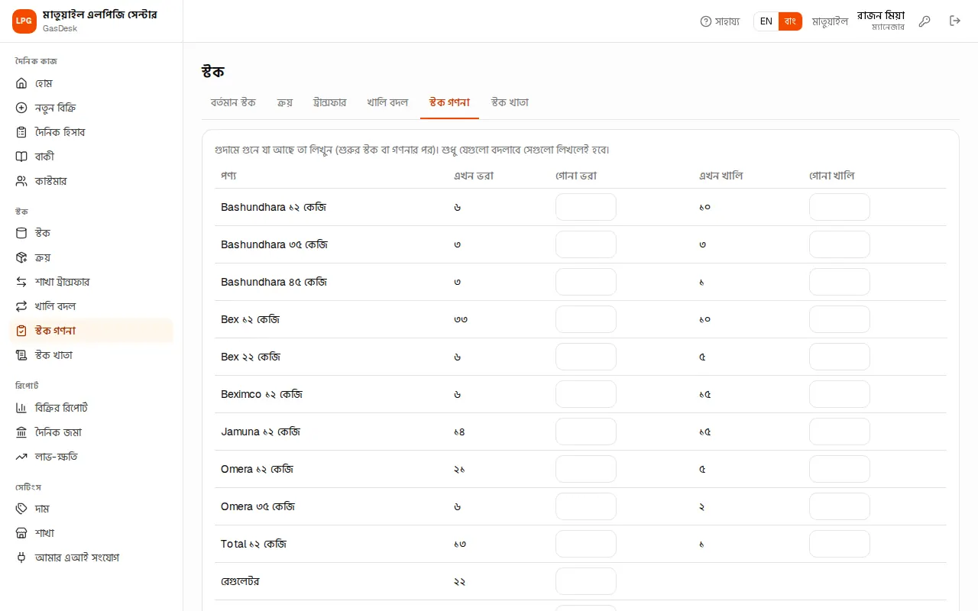
Task: Click গোনা ভরা field for Bashundhara ১২ কেজি
Action: click(586, 207)
